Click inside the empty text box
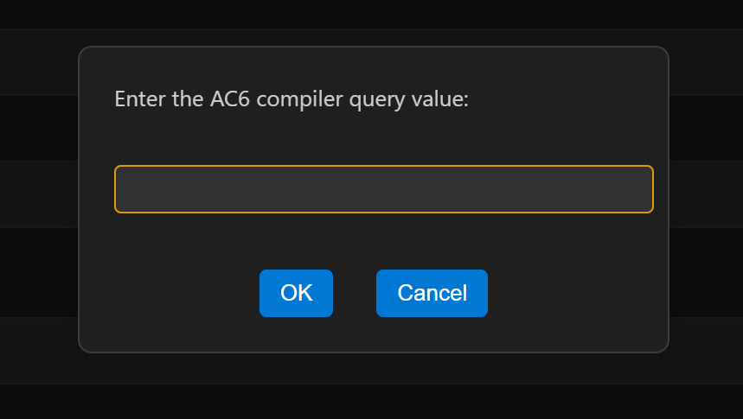 click(383, 189)
